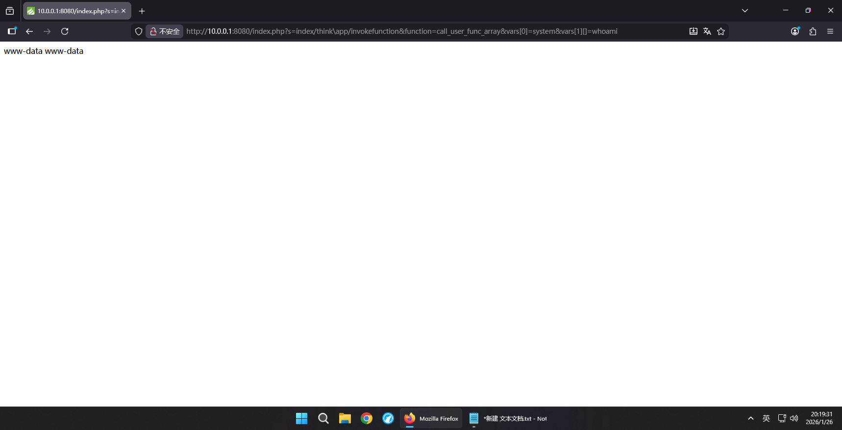Open the clock and date 20:19:31 panel
This screenshot has width=842, height=430.
[x=819, y=418]
